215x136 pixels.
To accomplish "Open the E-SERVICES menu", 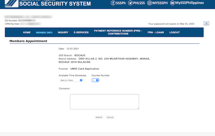I will (81, 32).
